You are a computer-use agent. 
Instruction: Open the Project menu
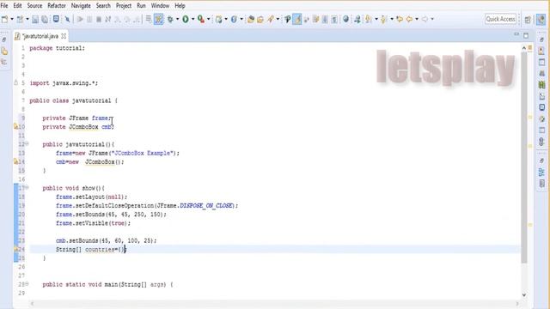[124, 6]
